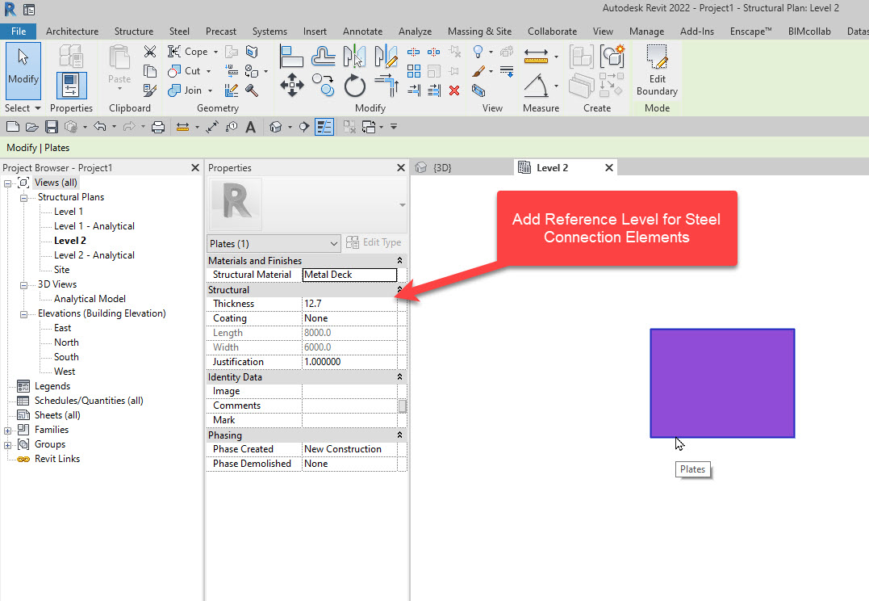
Task: Collapse the 3D Views tree node
Action: (24, 284)
